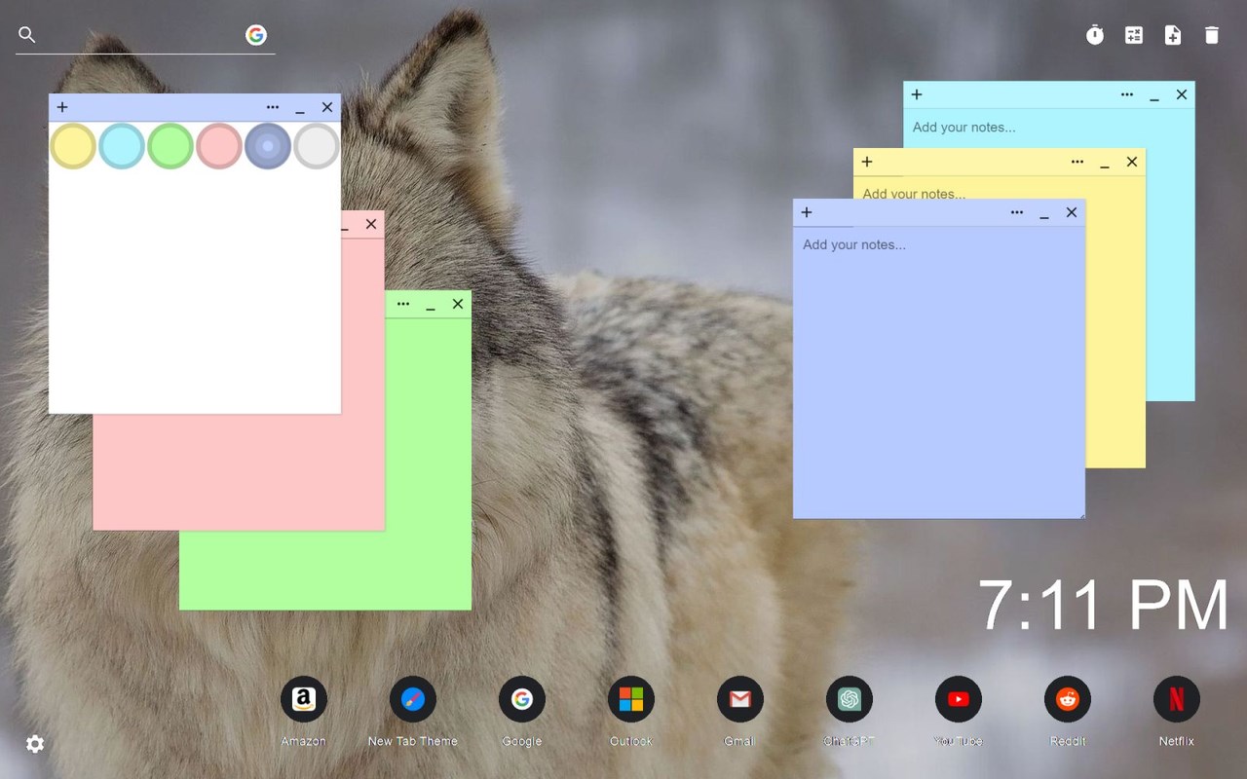Image resolution: width=1247 pixels, height=779 pixels.
Task: Pick the pink color swatch
Action: tap(219, 146)
